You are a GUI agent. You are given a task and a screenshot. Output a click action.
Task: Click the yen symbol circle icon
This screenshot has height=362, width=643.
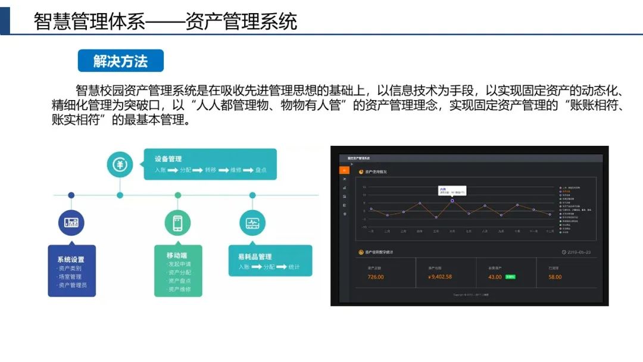[x=120, y=165]
